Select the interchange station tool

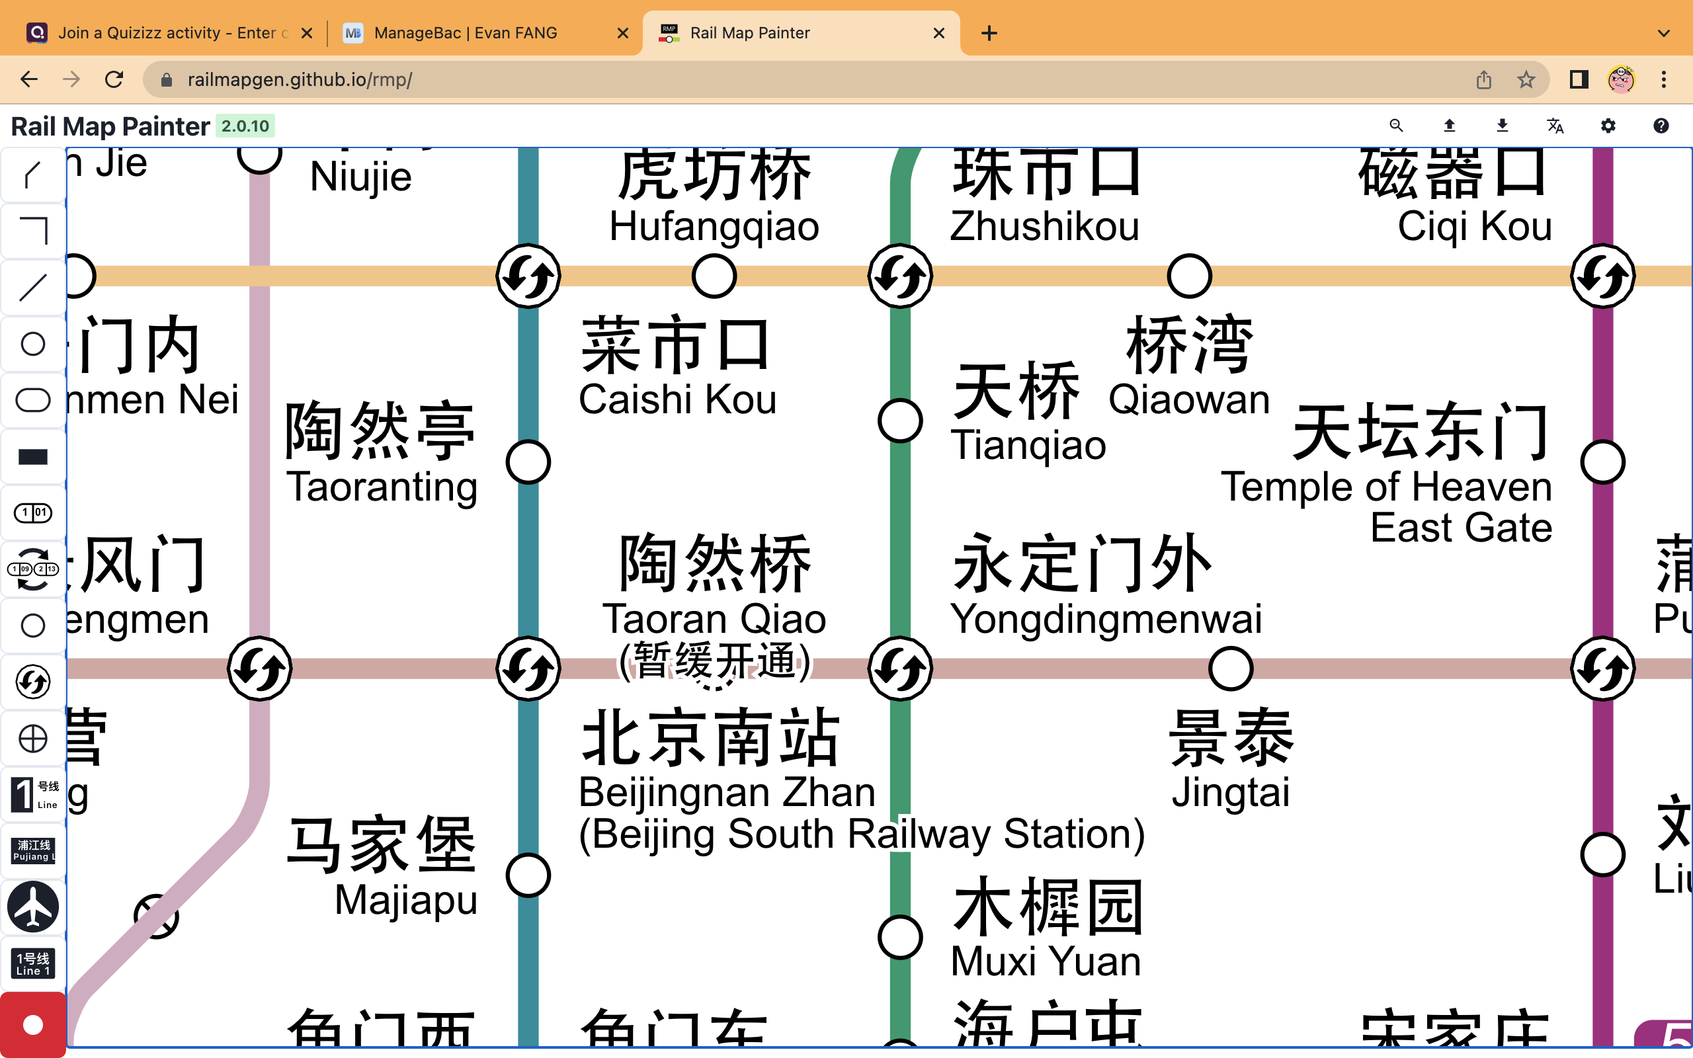[32, 681]
